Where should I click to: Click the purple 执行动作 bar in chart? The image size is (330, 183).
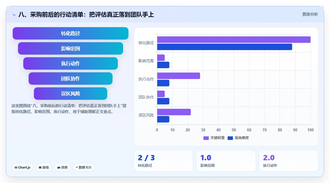click(x=179, y=76)
